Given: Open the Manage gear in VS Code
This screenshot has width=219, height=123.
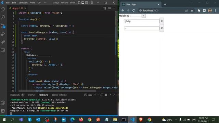Looking at the screenshot, I should pos(3,111).
